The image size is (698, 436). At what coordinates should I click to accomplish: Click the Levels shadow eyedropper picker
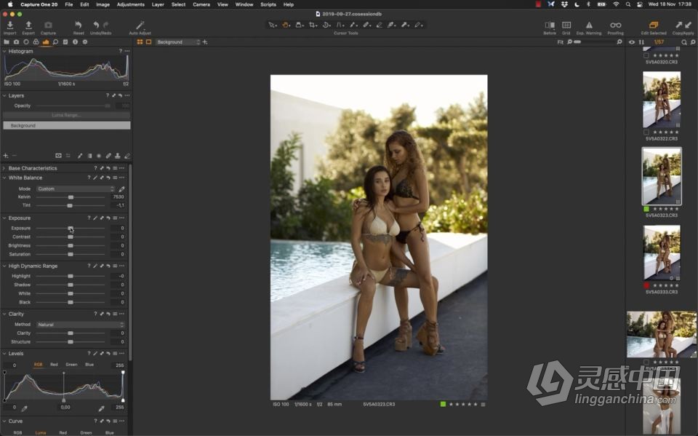click(25, 408)
